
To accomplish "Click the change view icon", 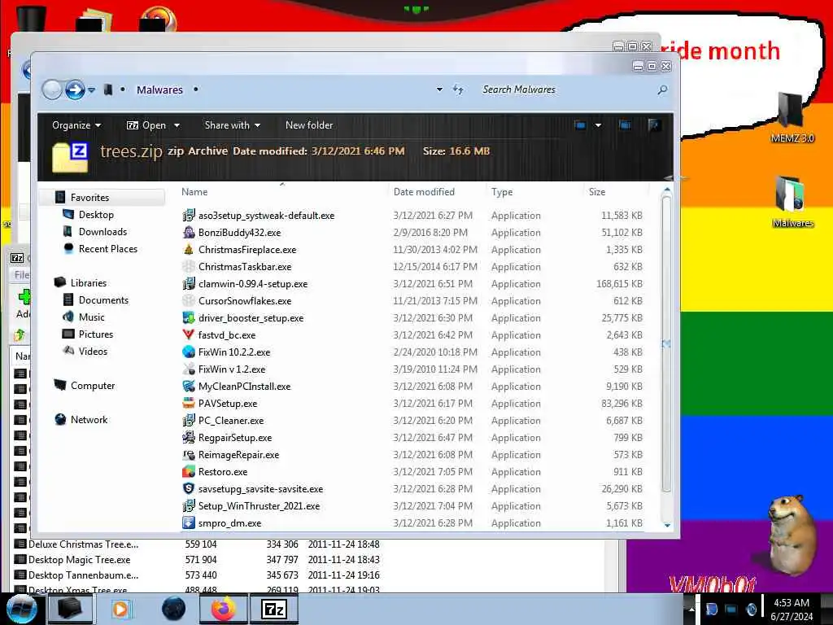I will tap(579, 125).
